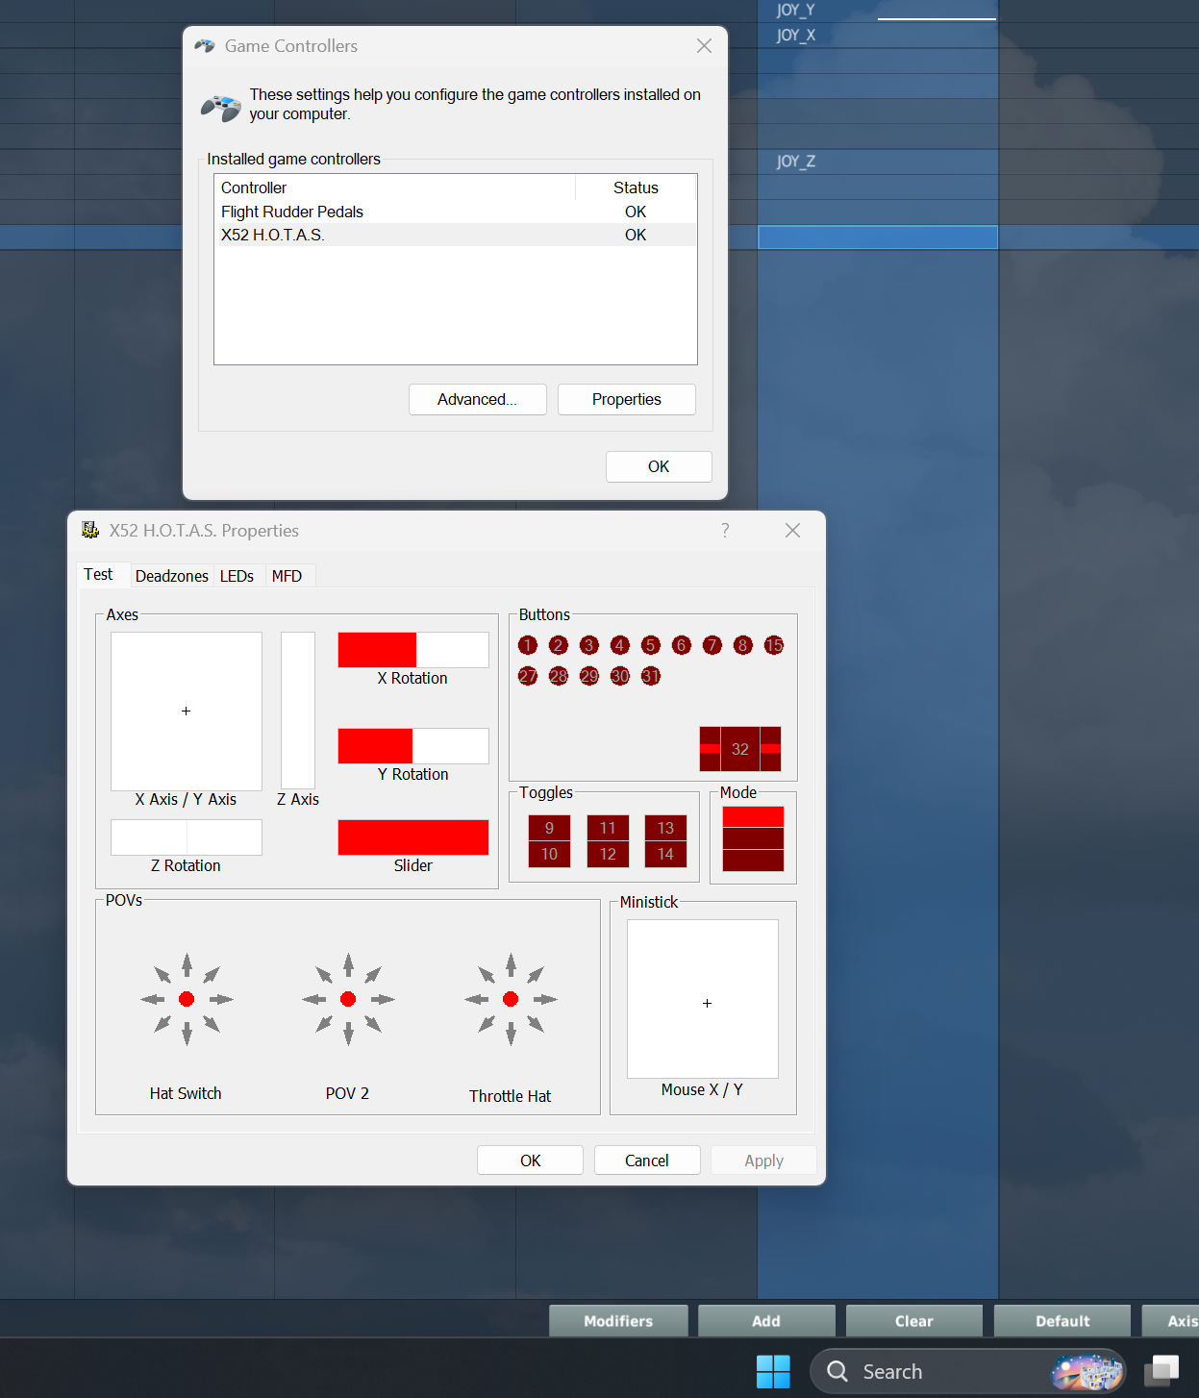Click button indicator 2 in Buttons group
Screen dimensions: 1199x1398
(559, 645)
